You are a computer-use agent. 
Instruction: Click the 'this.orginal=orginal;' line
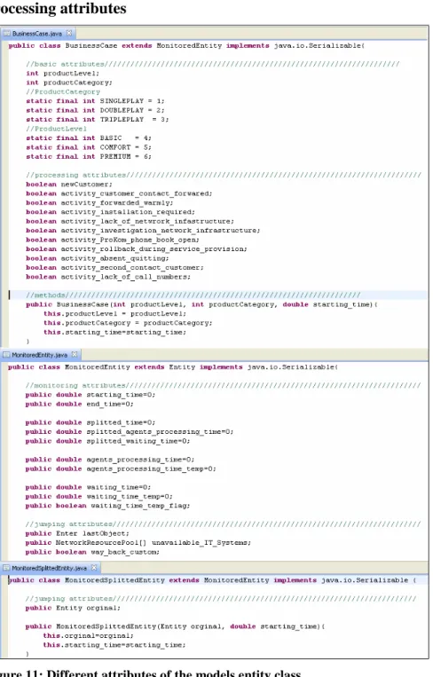[x=88, y=636]
